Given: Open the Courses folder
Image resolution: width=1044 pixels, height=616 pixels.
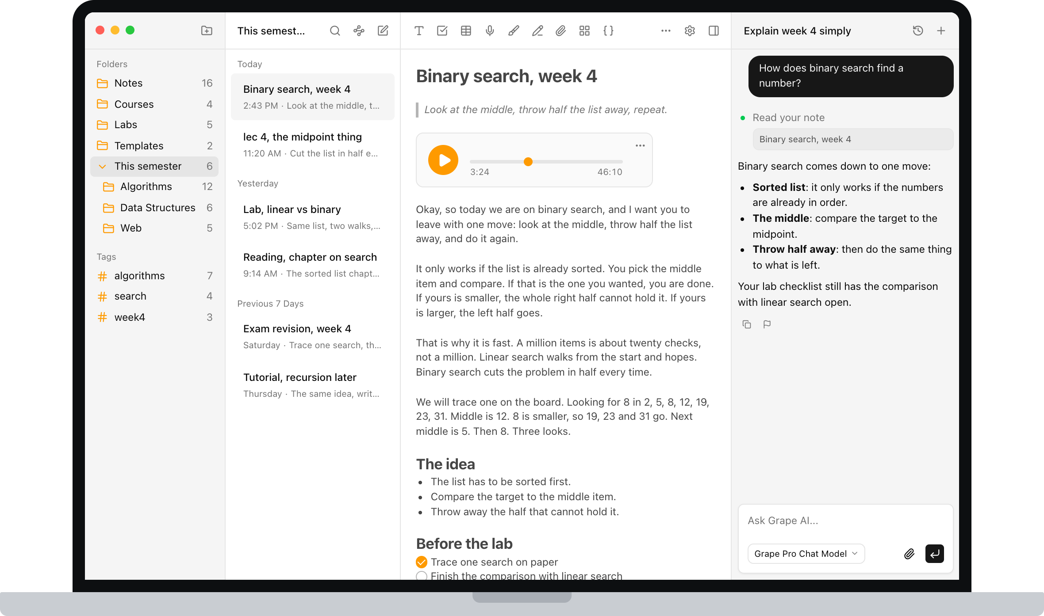Looking at the screenshot, I should click(x=154, y=104).
